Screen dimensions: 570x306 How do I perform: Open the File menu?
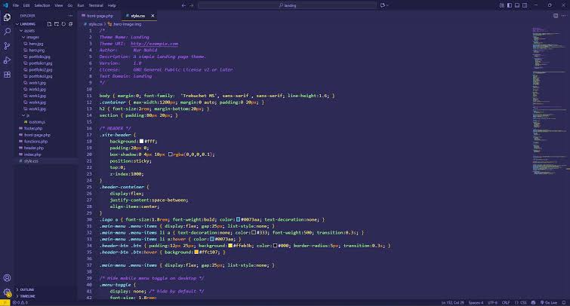pos(16,5)
